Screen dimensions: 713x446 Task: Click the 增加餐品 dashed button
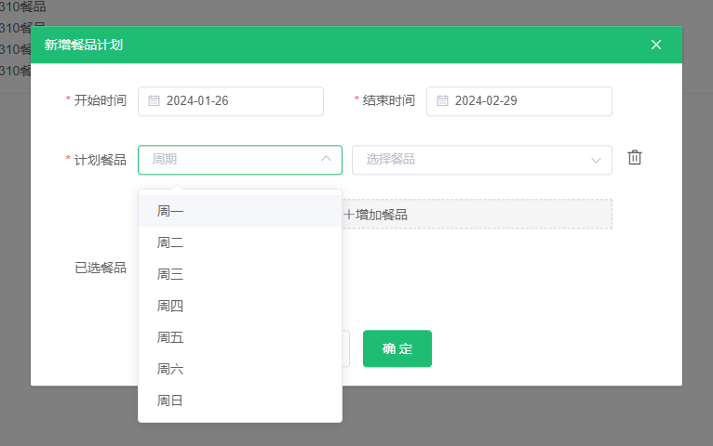(x=475, y=215)
